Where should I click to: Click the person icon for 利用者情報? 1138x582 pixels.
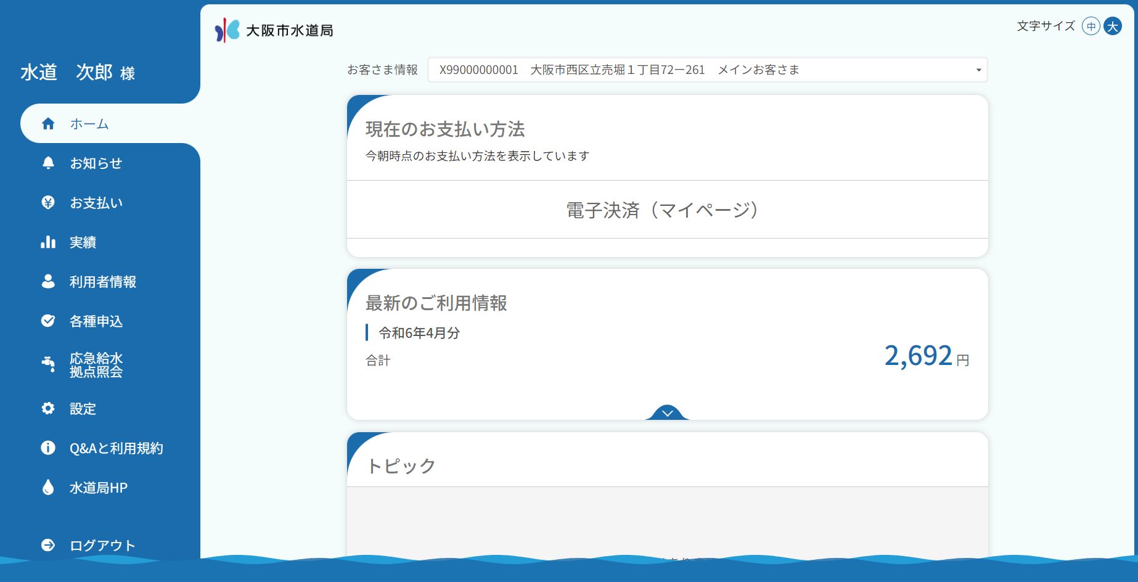pos(49,282)
